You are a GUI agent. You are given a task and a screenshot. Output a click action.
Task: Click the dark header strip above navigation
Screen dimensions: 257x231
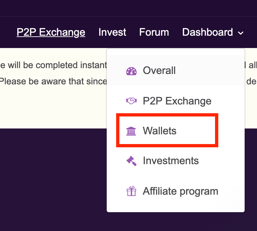point(128,8)
